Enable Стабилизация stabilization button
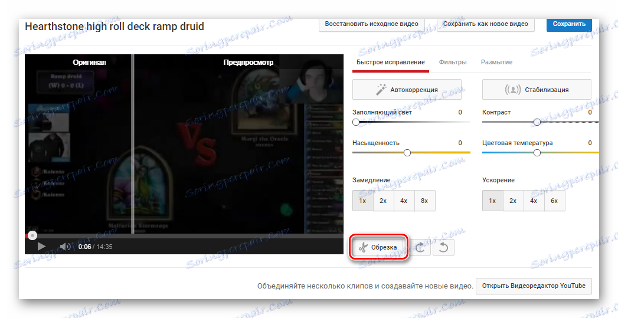This screenshot has width=618, height=318. 537,90
